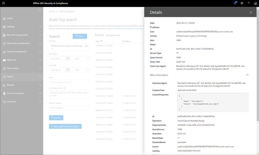Viewport: 259px width, 155px height.
Task: Click the Users input field
Action: [x=69, y=82]
